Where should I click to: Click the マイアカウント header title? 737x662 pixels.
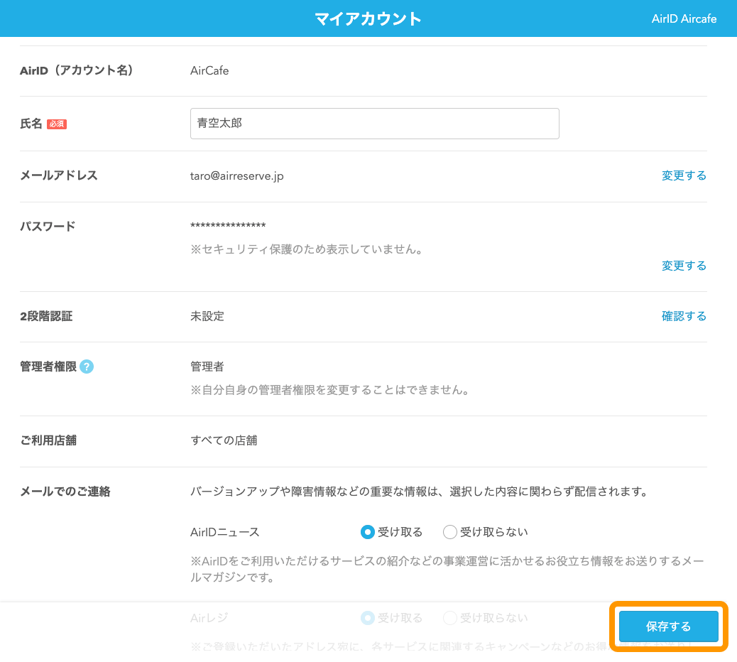pyautogui.click(x=368, y=18)
